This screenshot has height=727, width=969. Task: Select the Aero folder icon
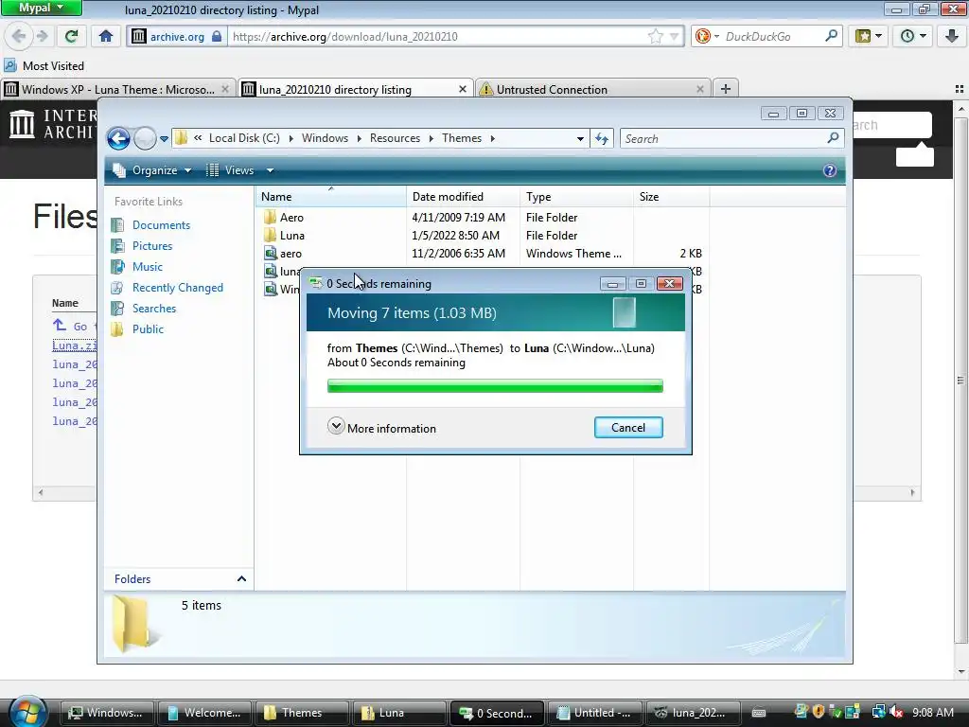pos(270,218)
